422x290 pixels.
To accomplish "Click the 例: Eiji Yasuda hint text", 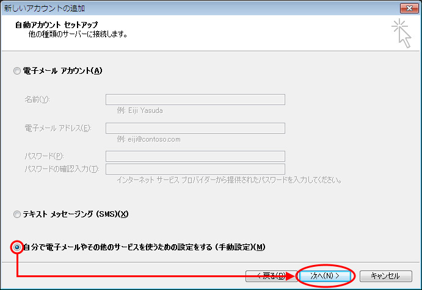I will pyautogui.click(x=140, y=111).
